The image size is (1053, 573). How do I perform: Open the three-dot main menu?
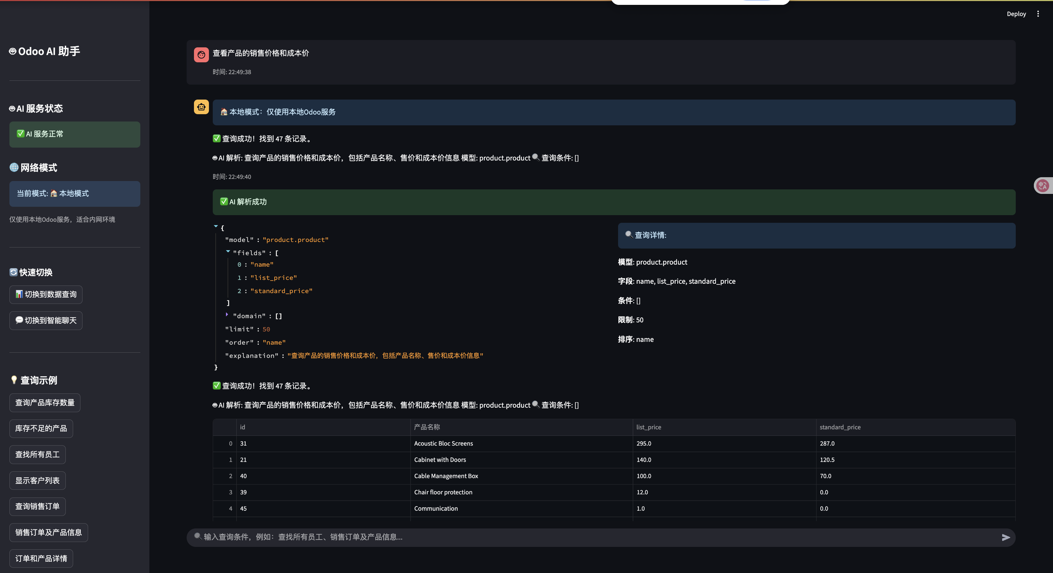(1038, 14)
